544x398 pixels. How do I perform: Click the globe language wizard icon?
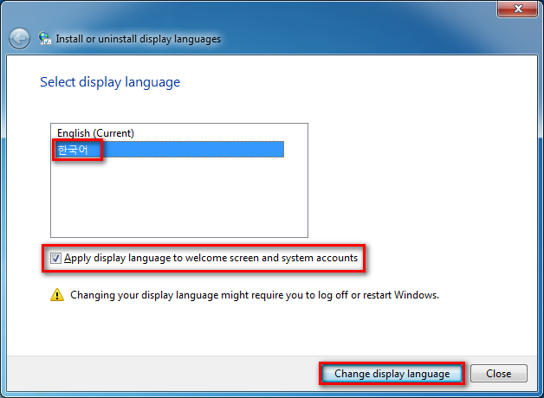click(45, 38)
